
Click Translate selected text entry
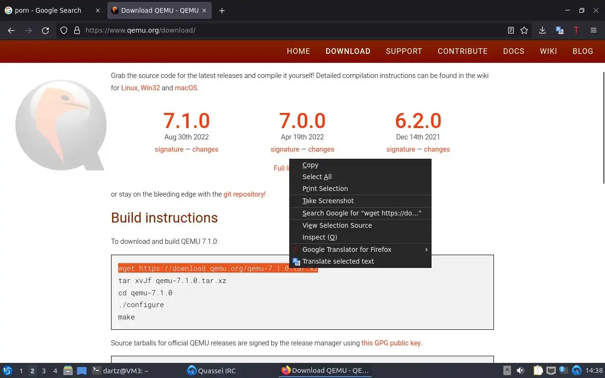click(360, 261)
